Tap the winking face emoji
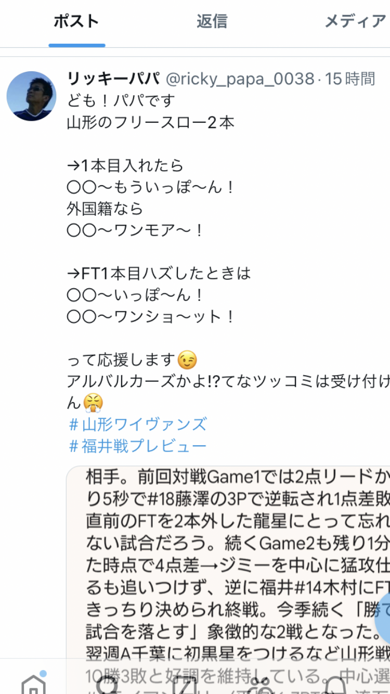Viewport: 390px width, 694px height. pos(187,360)
